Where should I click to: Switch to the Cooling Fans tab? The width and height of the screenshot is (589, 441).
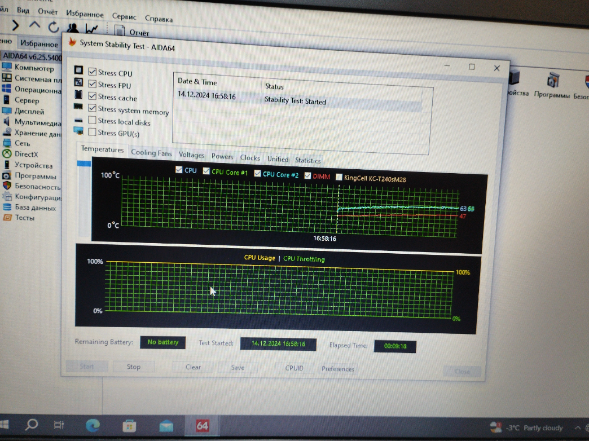(x=151, y=153)
